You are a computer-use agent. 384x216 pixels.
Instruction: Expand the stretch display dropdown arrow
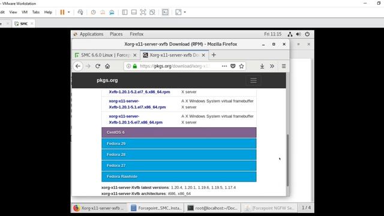coord(185,12)
